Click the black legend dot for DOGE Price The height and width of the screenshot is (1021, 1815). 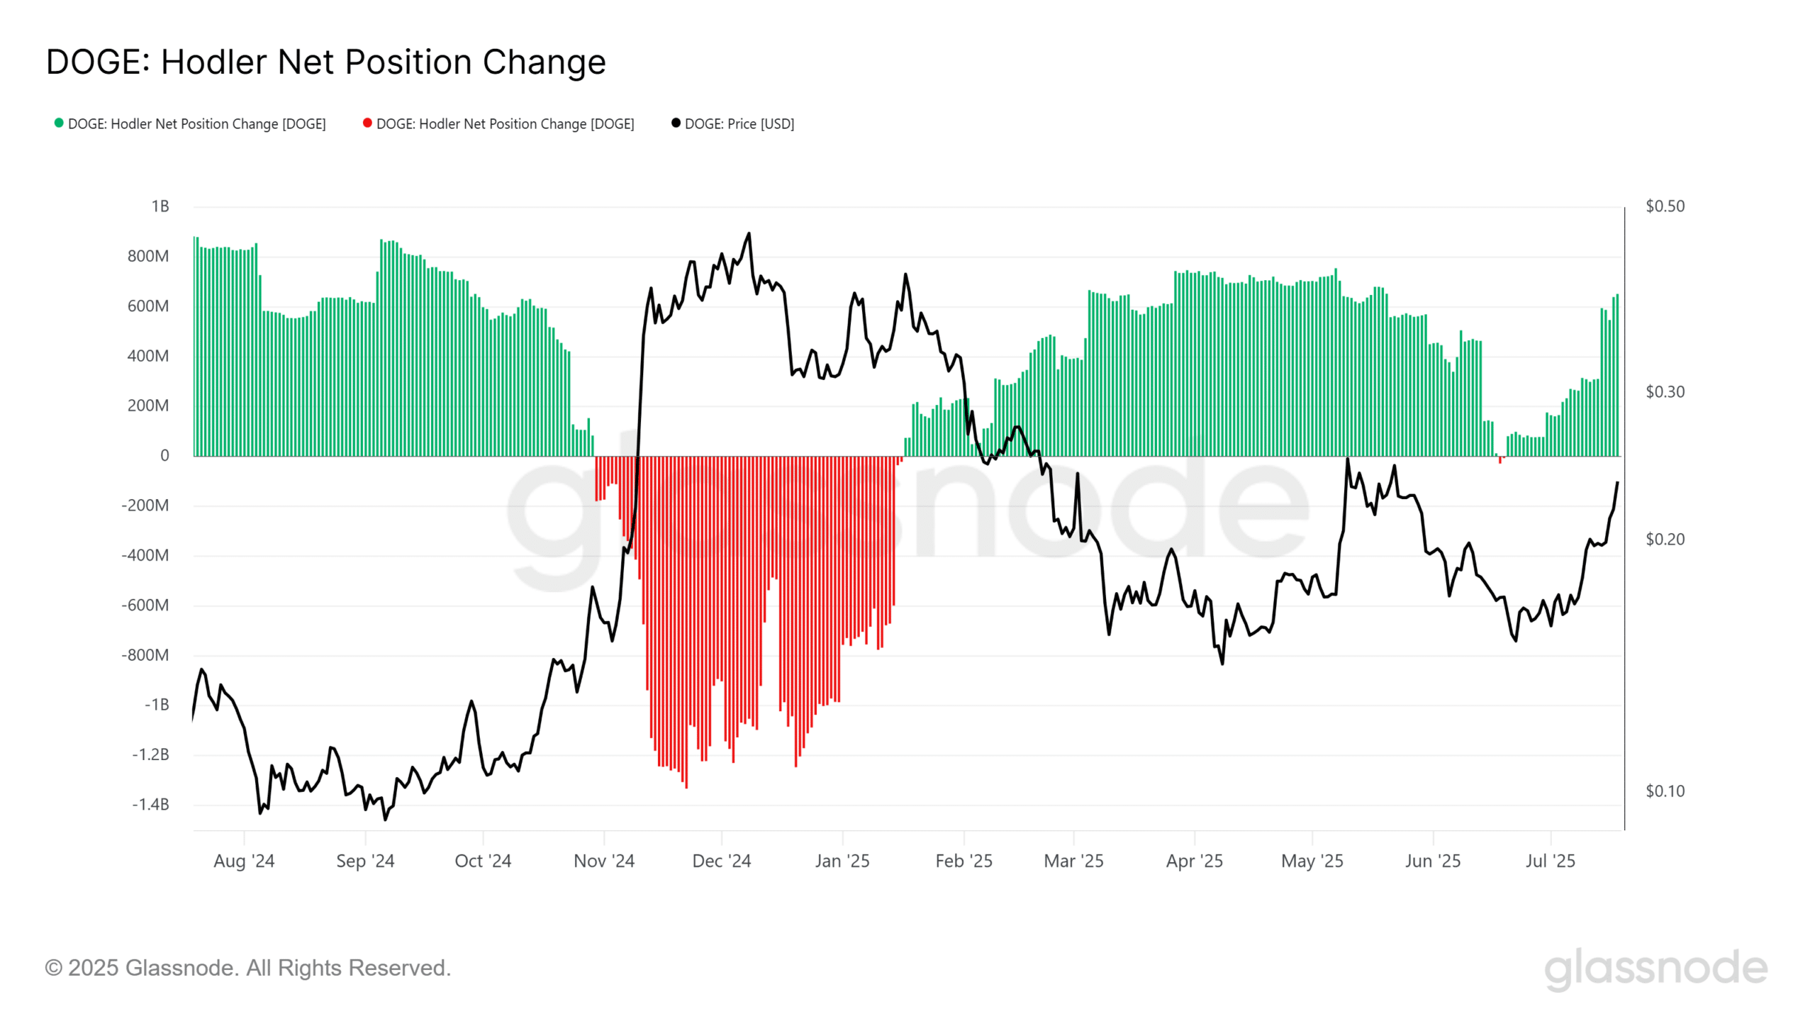(x=676, y=123)
